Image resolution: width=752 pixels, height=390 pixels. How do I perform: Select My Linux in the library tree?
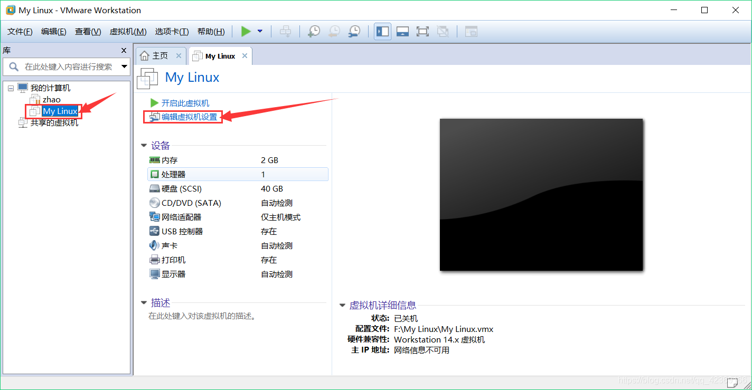[x=60, y=111]
